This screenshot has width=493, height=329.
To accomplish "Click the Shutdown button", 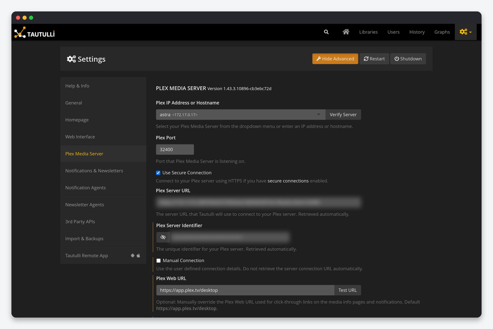I will point(408,59).
